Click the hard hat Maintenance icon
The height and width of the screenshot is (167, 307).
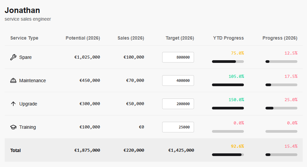(13, 81)
